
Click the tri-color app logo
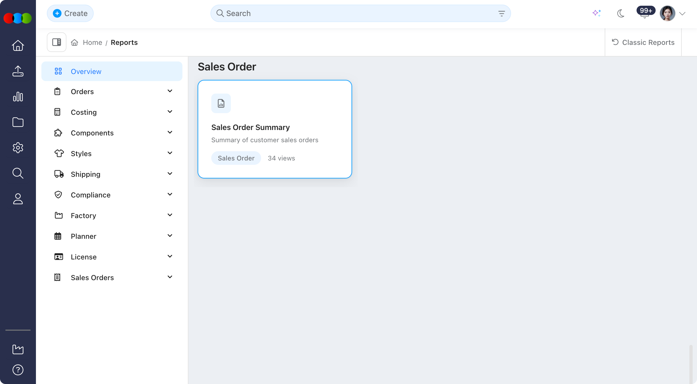18,18
